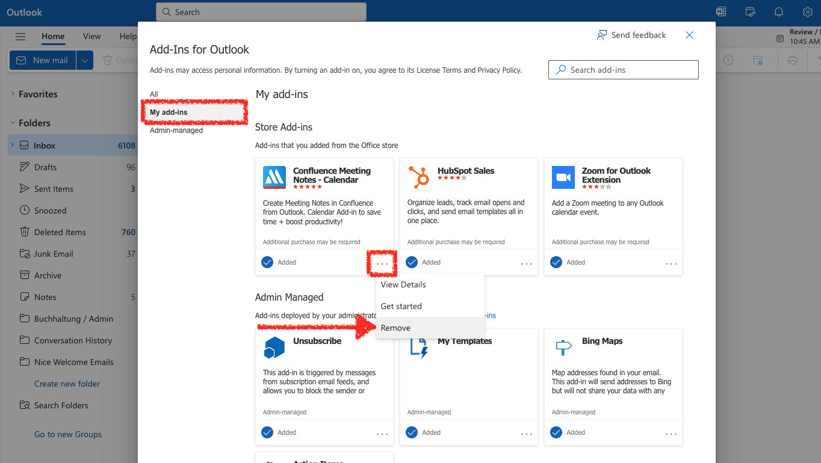Click the Outlook top Search box

tap(261, 12)
